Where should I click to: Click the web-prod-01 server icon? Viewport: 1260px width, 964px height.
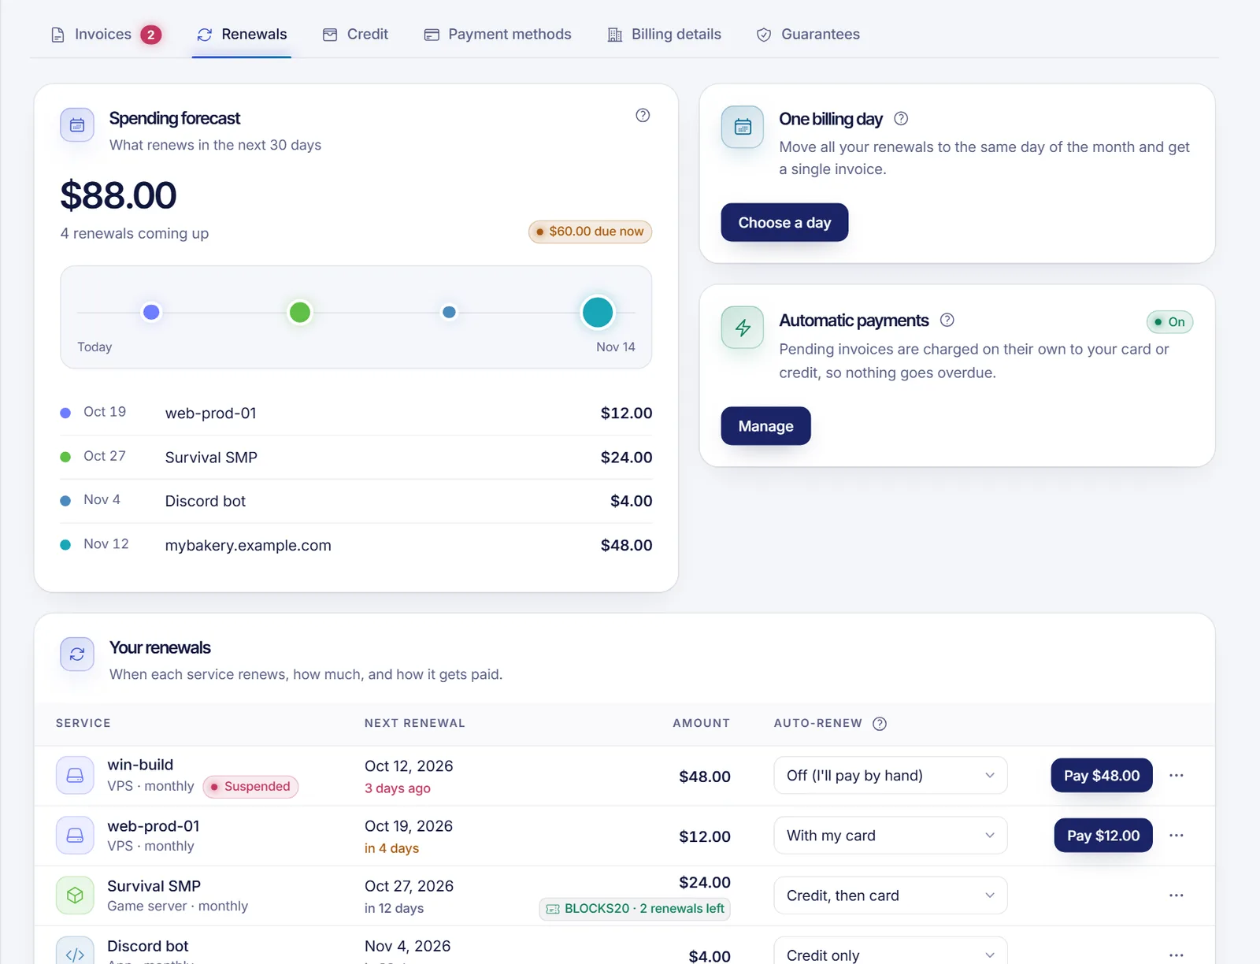pyautogui.click(x=75, y=836)
